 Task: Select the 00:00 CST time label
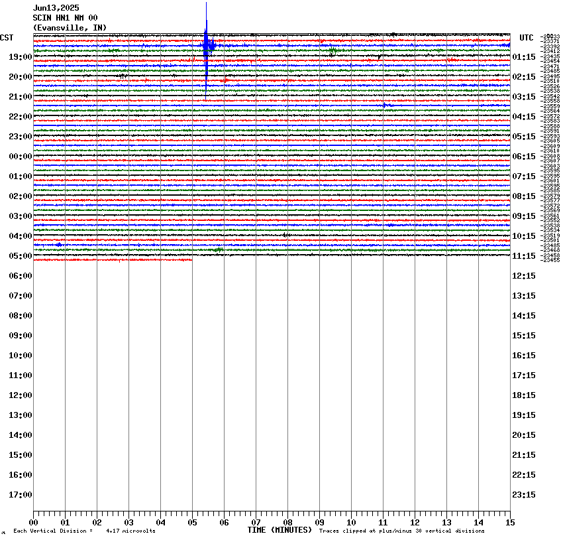pos(21,157)
